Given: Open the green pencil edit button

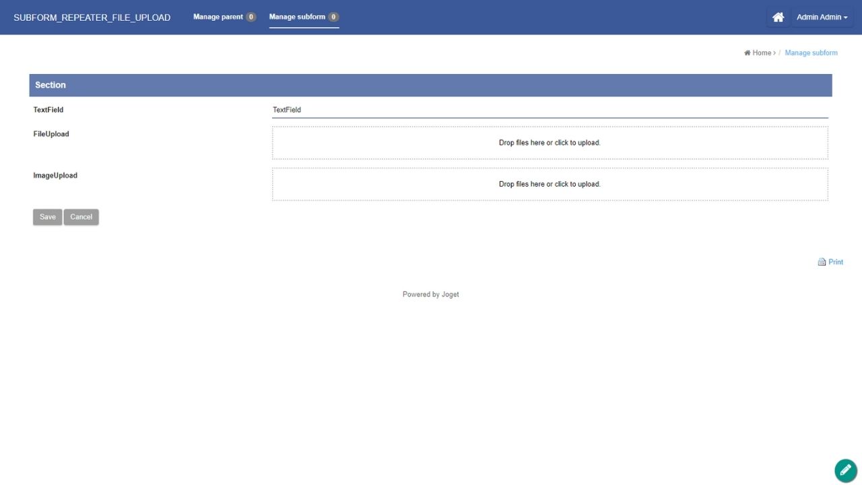Looking at the screenshot, I should coord(845,470).
